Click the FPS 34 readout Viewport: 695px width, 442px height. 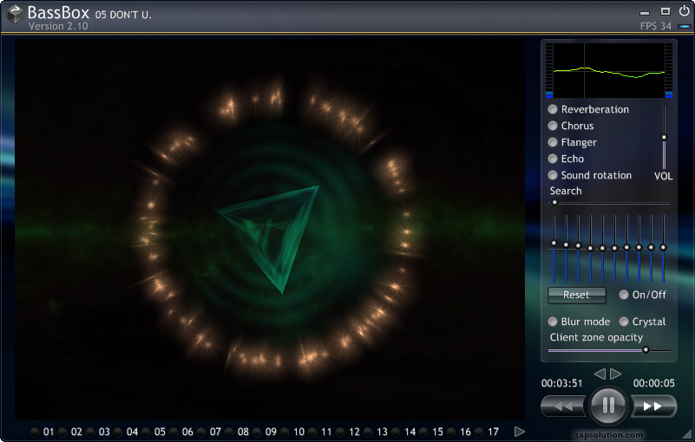656,26
